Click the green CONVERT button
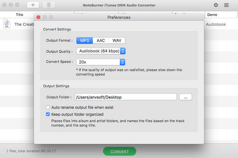 pyautogui.click(x=120, y=151)
